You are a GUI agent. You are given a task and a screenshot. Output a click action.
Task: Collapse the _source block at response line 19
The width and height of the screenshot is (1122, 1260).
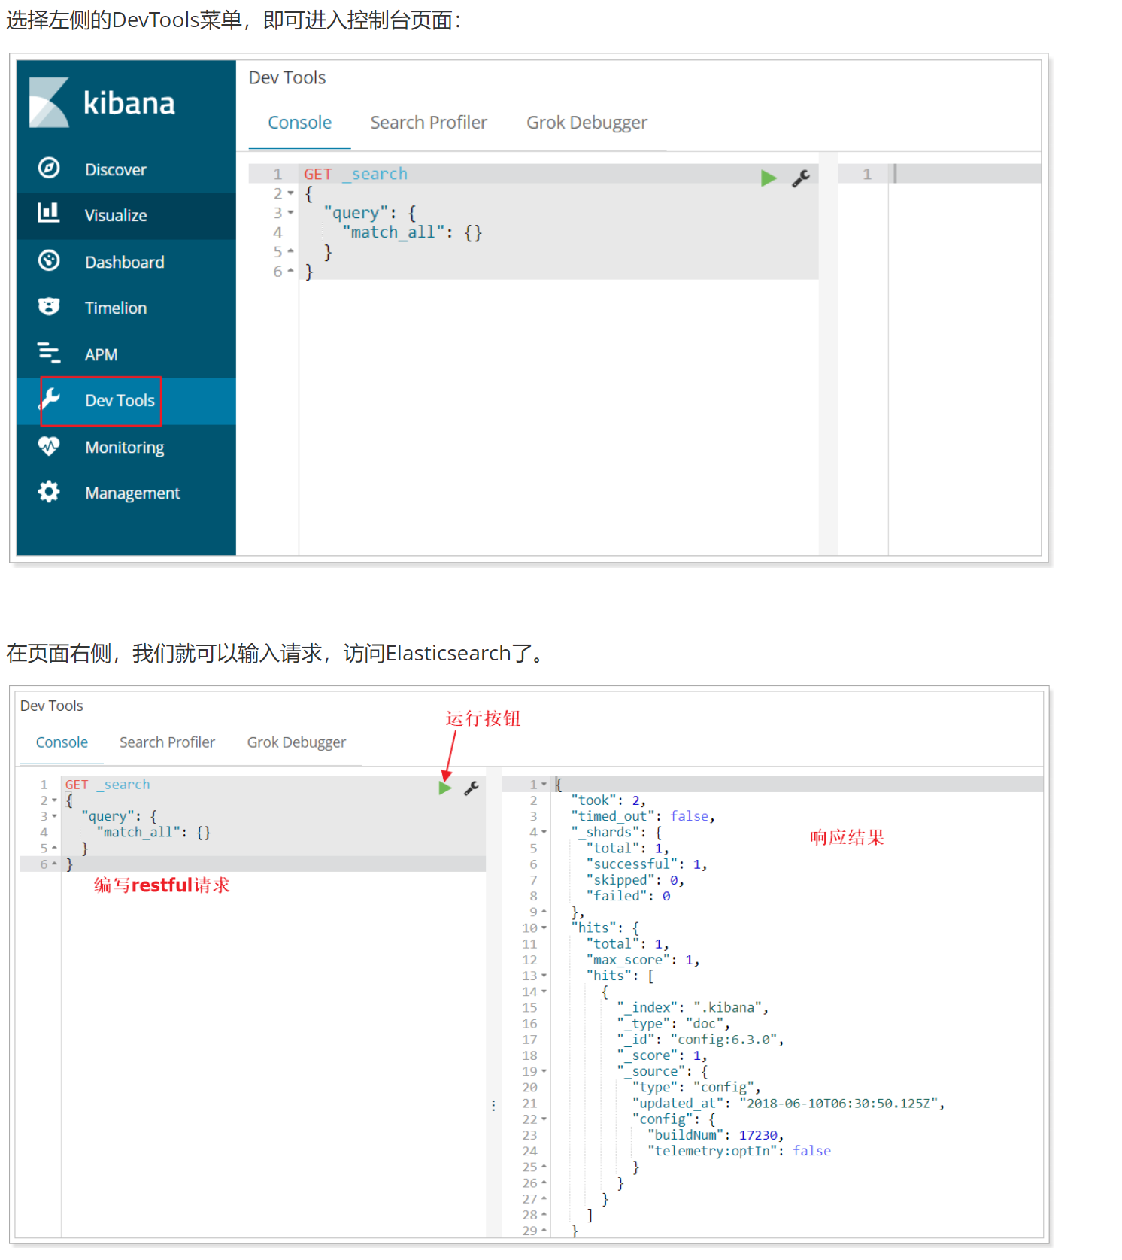pos(544,1071)
